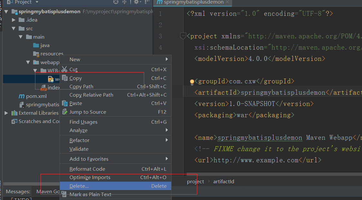362x200 pixels.
Task: Click the src folder icon
Action: pyautogui.click(x=22, y=28)
